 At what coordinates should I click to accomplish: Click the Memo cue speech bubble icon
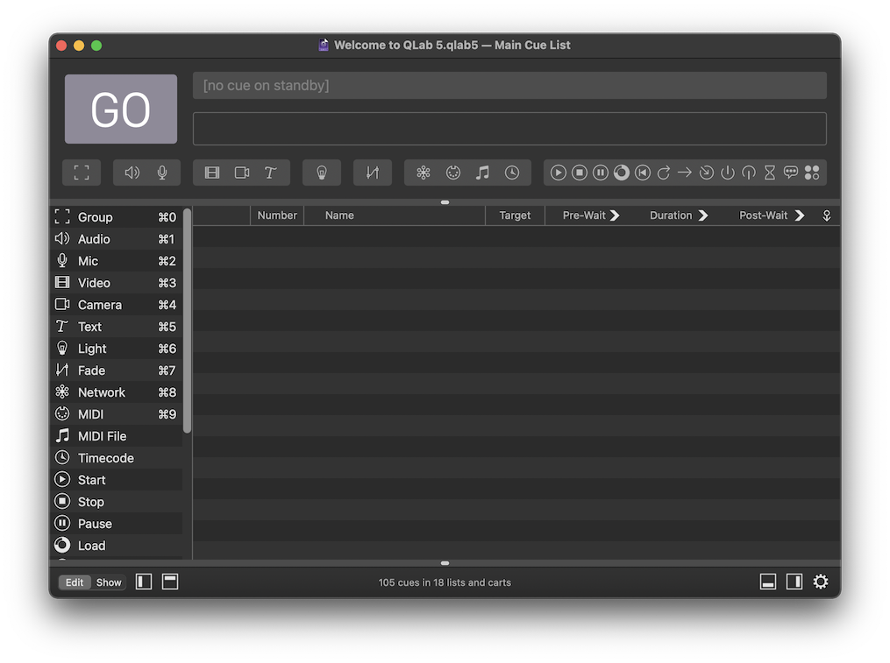pyautogui.click(x=791, y=173)
